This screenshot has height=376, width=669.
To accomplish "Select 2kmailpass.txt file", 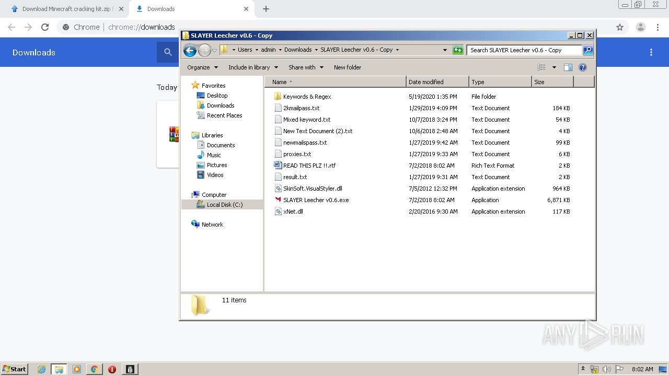I will pyautogui.click(x=301, y=108).
